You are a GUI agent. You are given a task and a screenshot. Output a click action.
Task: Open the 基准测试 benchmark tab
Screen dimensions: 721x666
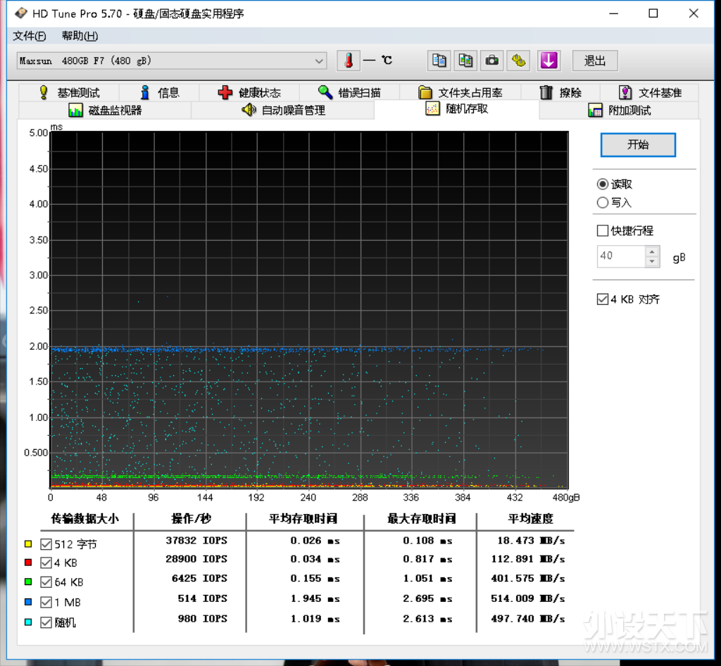(x=70, y=93)
